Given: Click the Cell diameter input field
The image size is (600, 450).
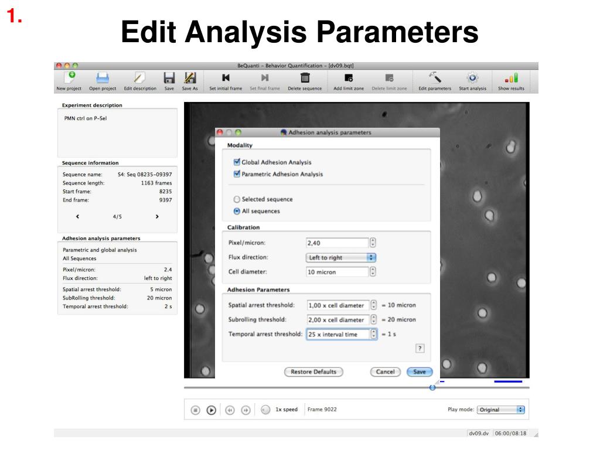Looking at the screenshot, I should [337, 272].
